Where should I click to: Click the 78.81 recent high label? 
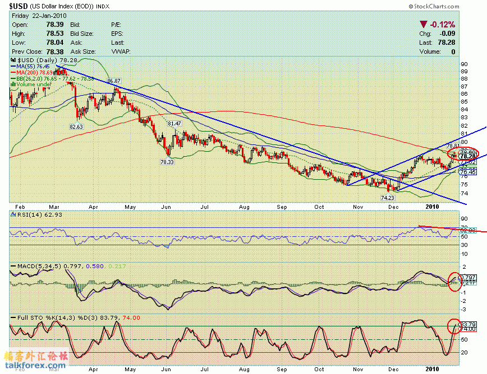(453, 146)
